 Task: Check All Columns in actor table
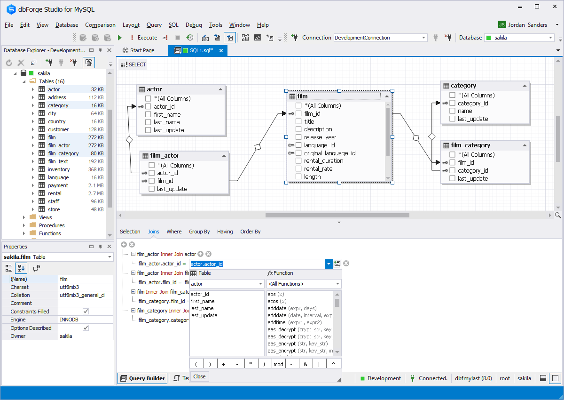(x=148, y=98)
